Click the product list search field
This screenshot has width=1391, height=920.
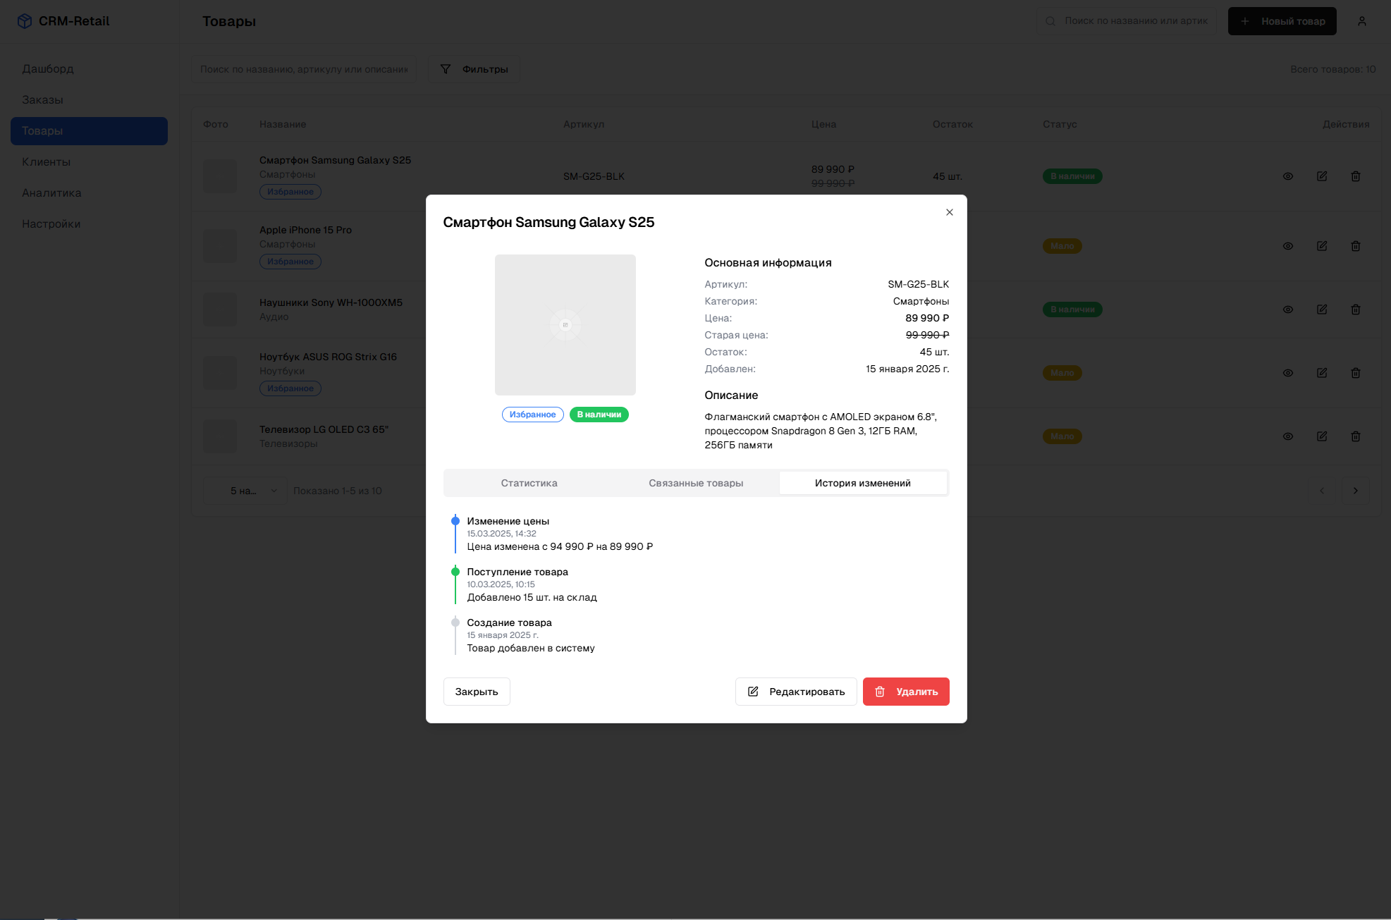coord(304,69)
